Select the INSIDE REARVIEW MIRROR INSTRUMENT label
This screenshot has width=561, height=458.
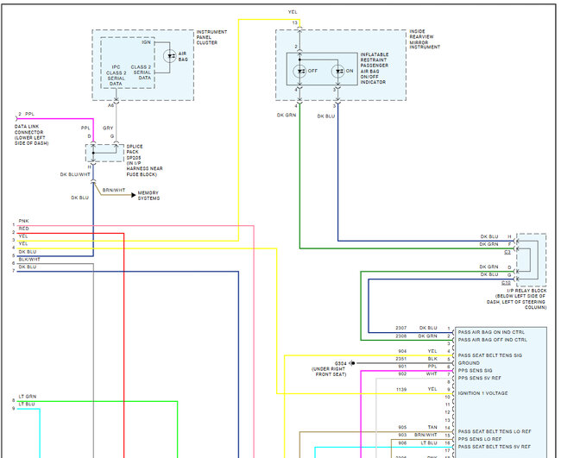point(425,40)
